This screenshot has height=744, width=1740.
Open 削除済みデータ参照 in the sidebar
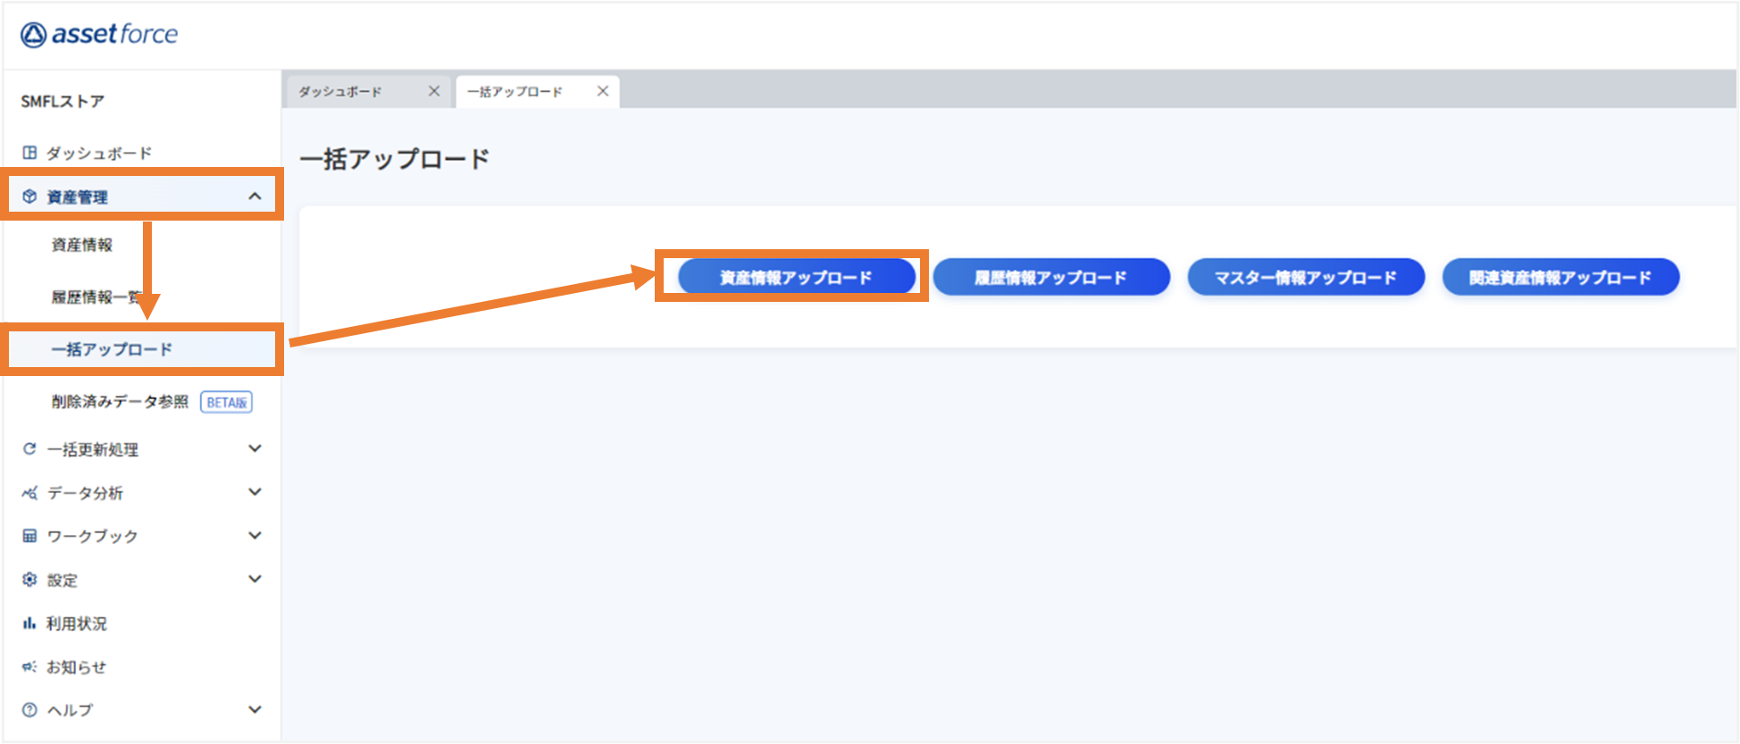pyautogui.click(x=120, y=402)
